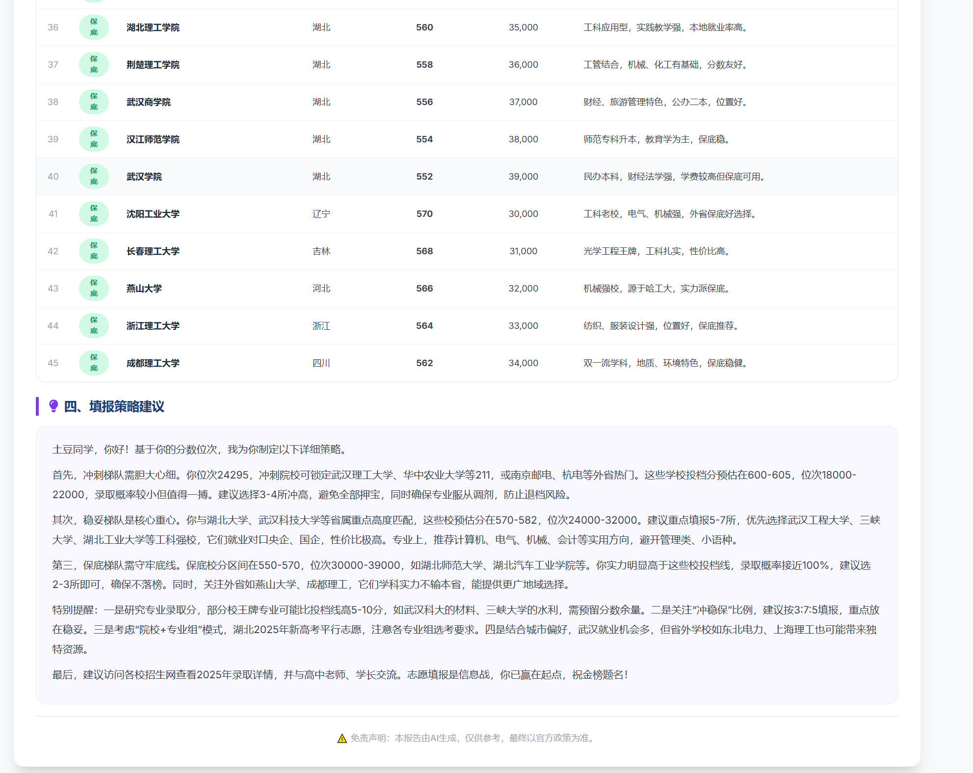Click the 保底 badge for 成都理工大学
This screenshot has width=973, height=773.
tap(94, 363)
